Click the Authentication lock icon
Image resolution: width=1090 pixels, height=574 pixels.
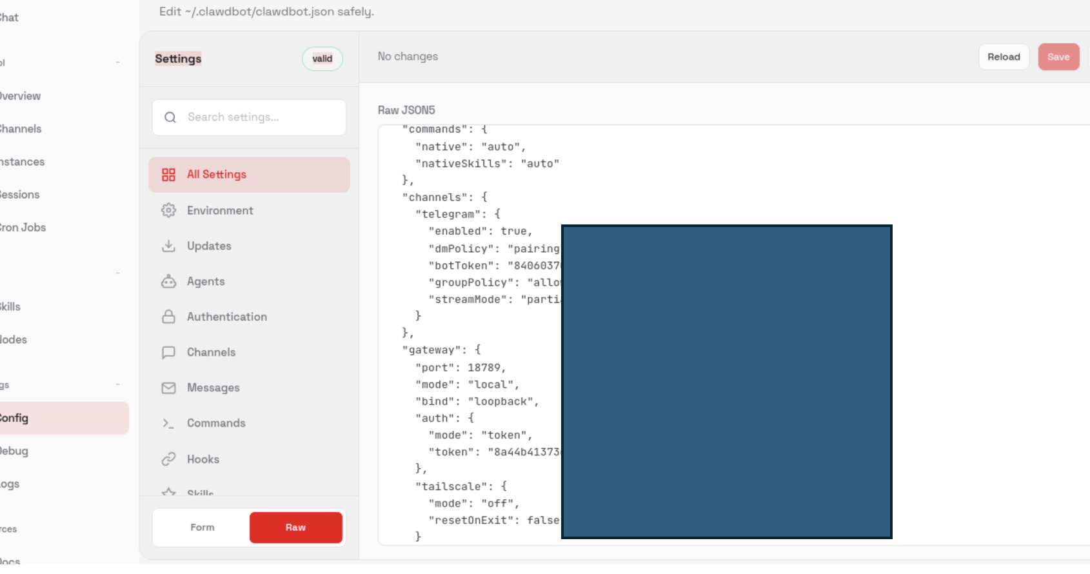point(168,317)
